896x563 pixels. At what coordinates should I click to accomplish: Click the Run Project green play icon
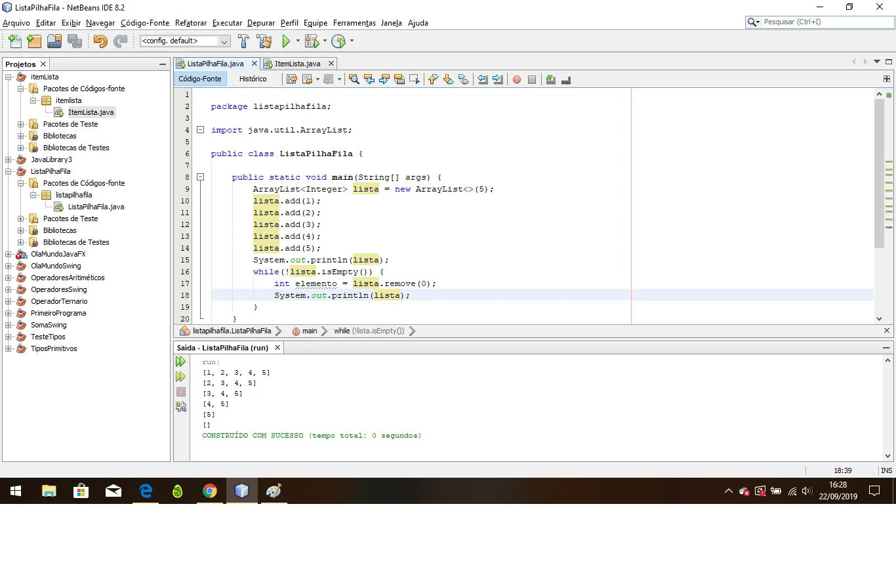click(x=286, y=41)
